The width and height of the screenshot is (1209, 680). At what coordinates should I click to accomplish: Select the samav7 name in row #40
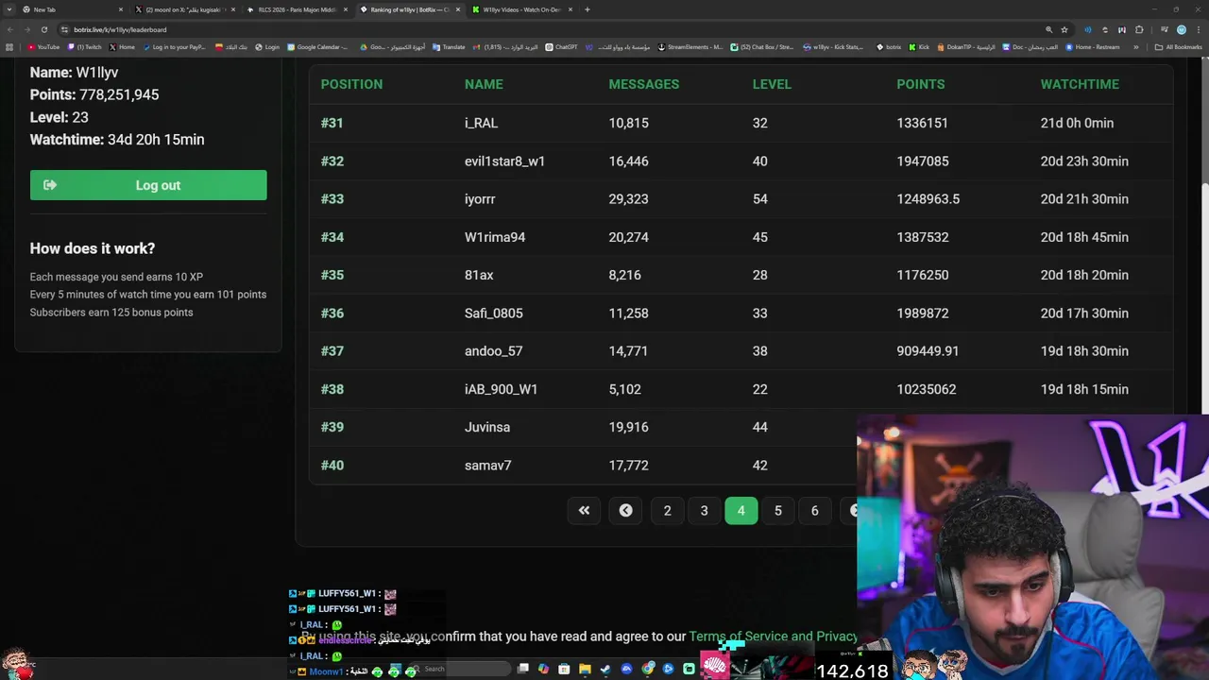487,466
